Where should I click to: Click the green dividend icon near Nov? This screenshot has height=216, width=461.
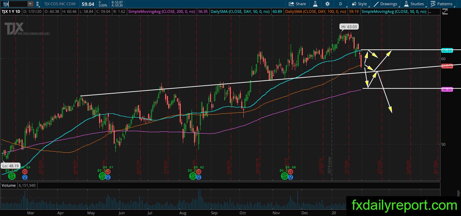(285, 176)
